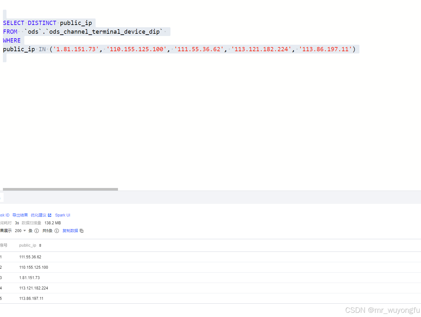Click the 导出结果 link to export results

click(20, 215)
